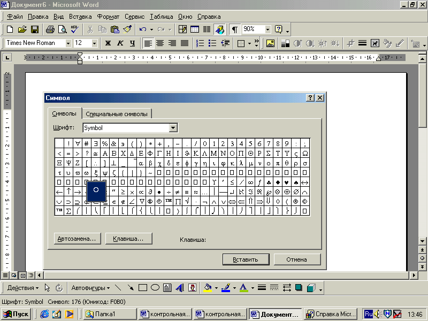Open the Font name dropdown arrow
Screen dimensions: 428x321
[x=68, y=43]
